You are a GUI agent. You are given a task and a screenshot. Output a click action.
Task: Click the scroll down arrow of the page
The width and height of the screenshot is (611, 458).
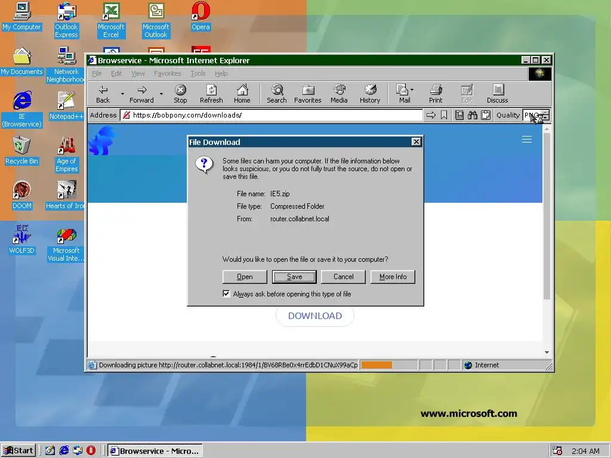pyautogui.click(x=547, y=352)
